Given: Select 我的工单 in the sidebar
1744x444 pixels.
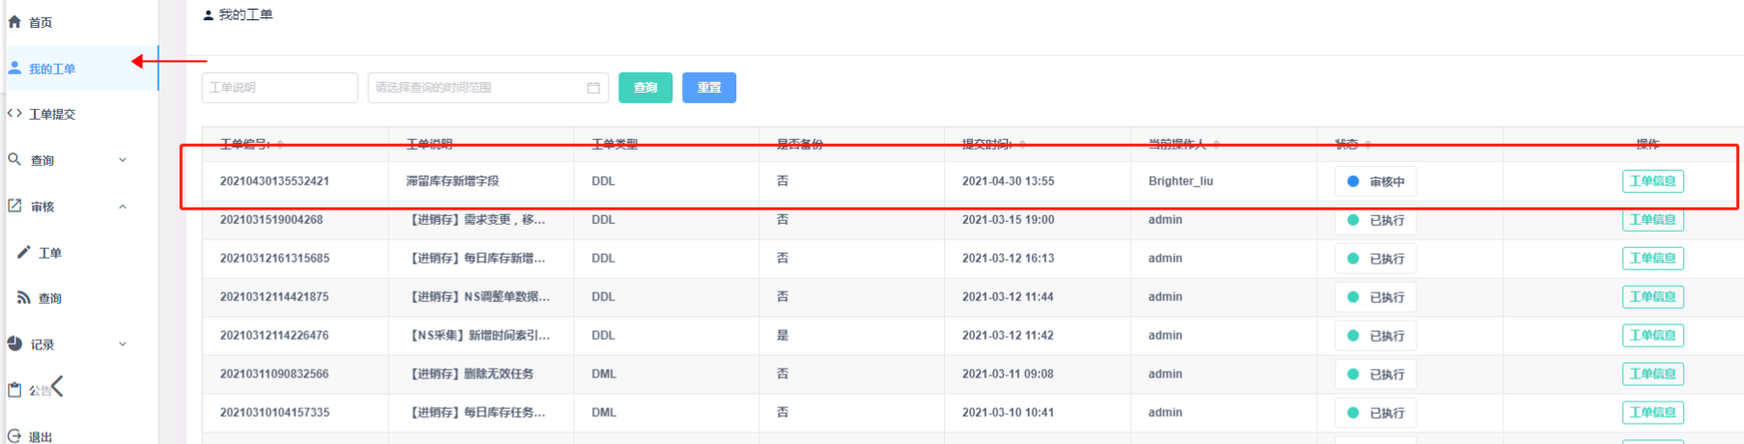Looking at the screenshot, I should click(81, 69).
